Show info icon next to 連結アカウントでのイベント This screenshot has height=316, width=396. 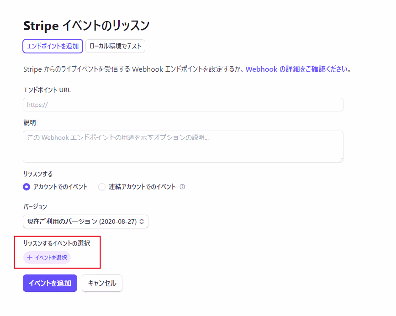[x=182, y=187]
